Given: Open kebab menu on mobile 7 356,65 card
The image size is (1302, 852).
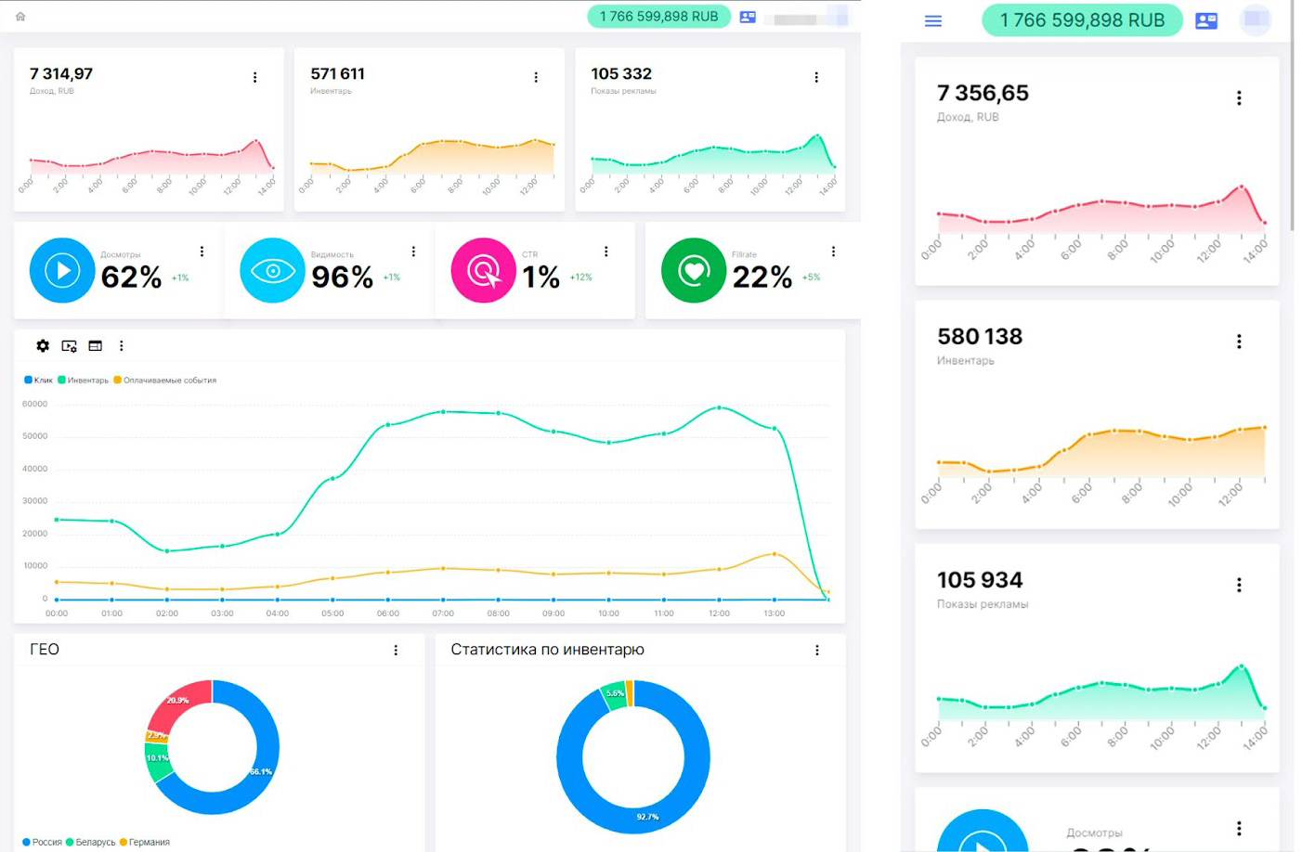Looking at the screenshot, I should [x=1239, y=97].
